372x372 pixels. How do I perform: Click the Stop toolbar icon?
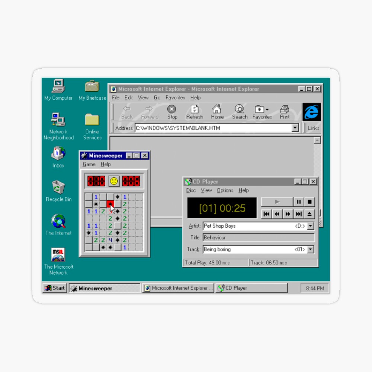(172, 112)
